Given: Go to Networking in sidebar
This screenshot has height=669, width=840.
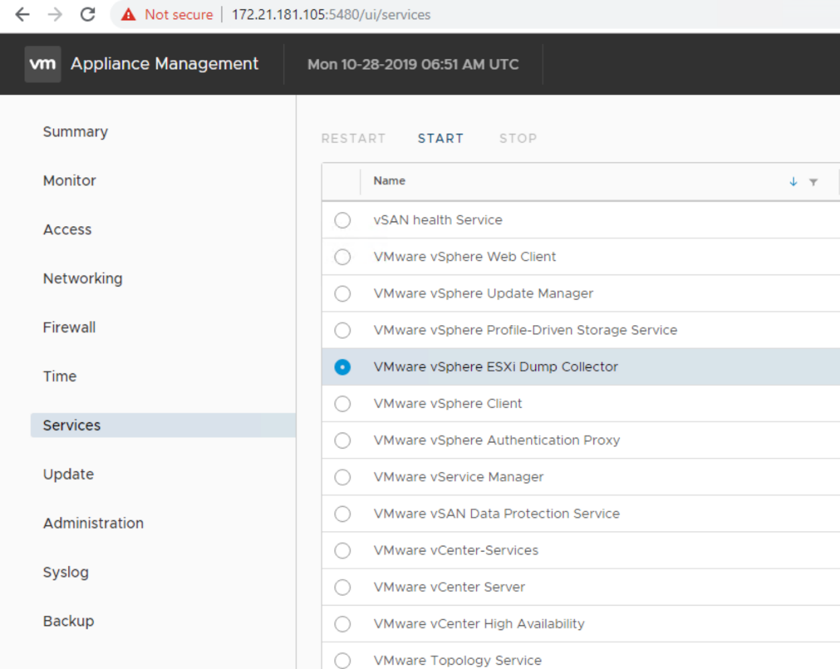Looking at the screenshot, I should [83, 278].
